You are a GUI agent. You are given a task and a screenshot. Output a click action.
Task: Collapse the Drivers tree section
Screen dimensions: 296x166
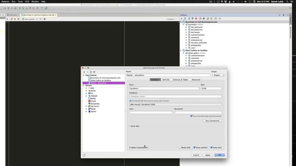(x=84, y=86)
